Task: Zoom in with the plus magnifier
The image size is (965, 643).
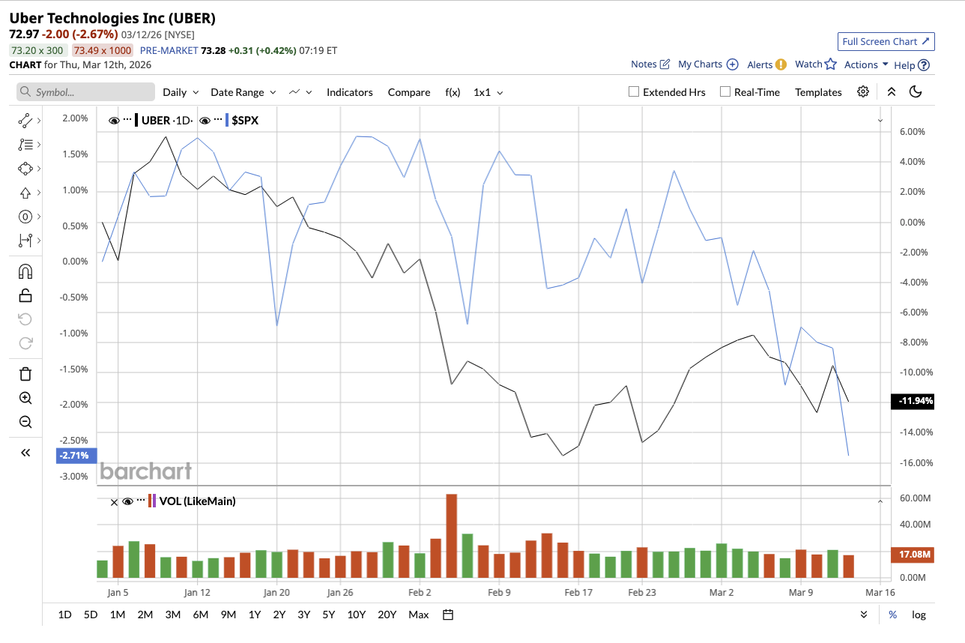Action: click(x=25, y=398)
